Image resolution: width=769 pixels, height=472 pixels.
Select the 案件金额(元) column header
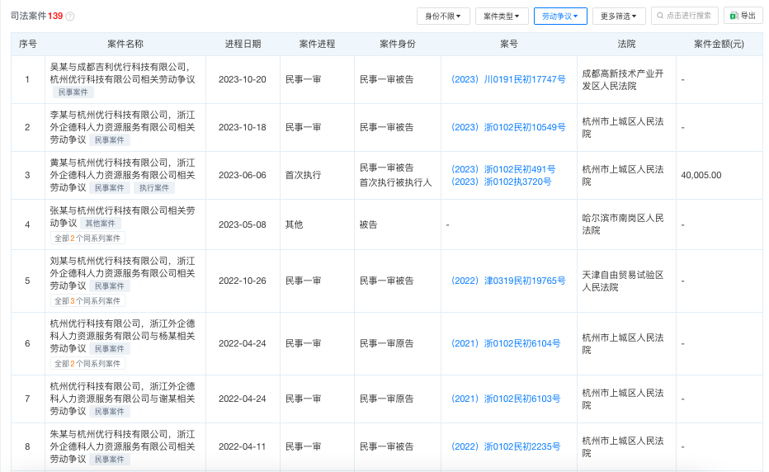coord(719,45)
